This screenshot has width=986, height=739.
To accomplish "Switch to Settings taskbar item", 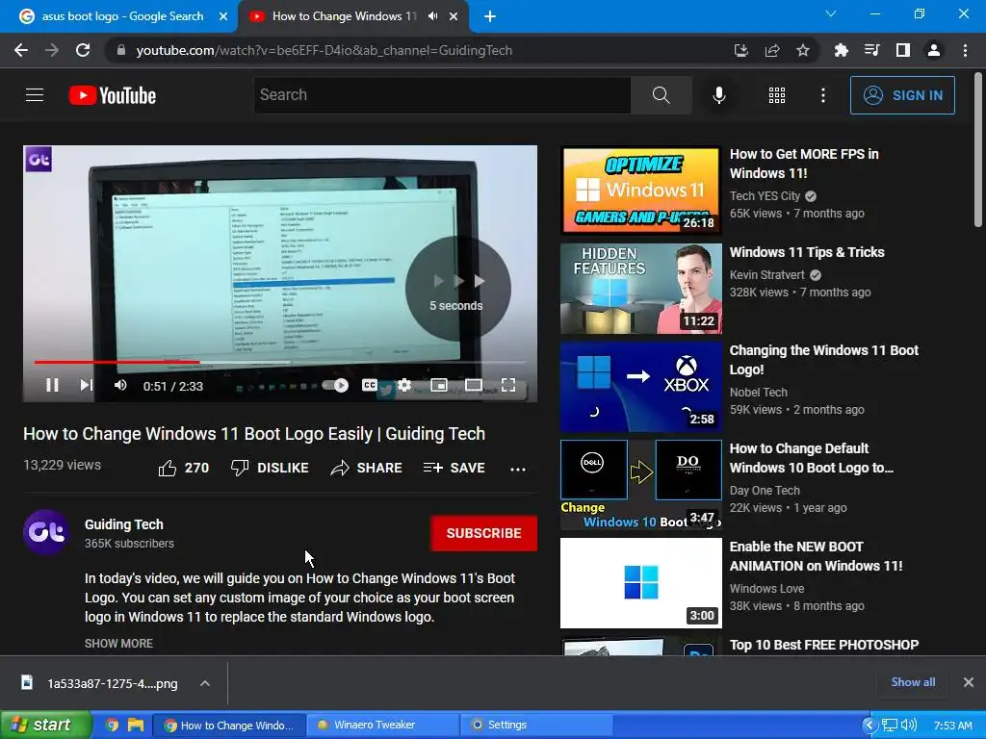I will (535, 725).
